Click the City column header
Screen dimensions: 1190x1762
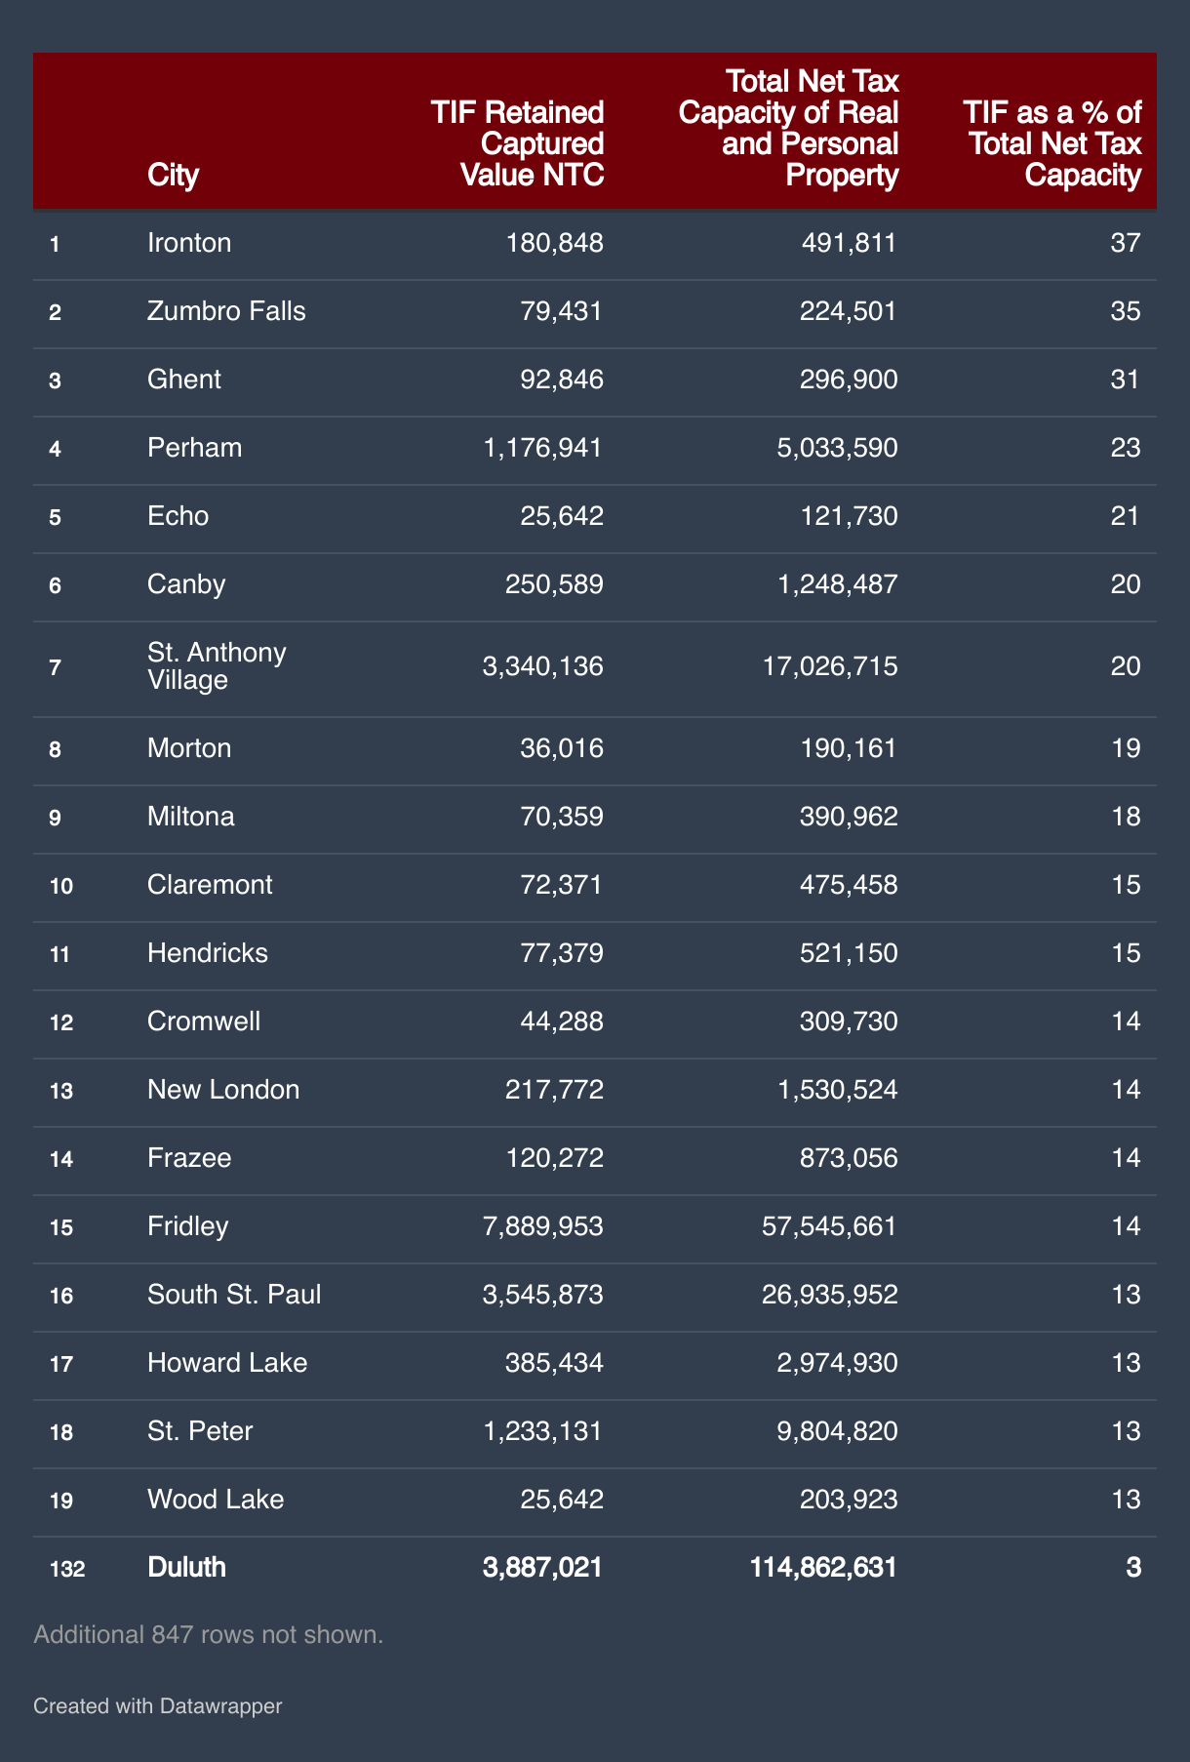[x=173, y=175]
